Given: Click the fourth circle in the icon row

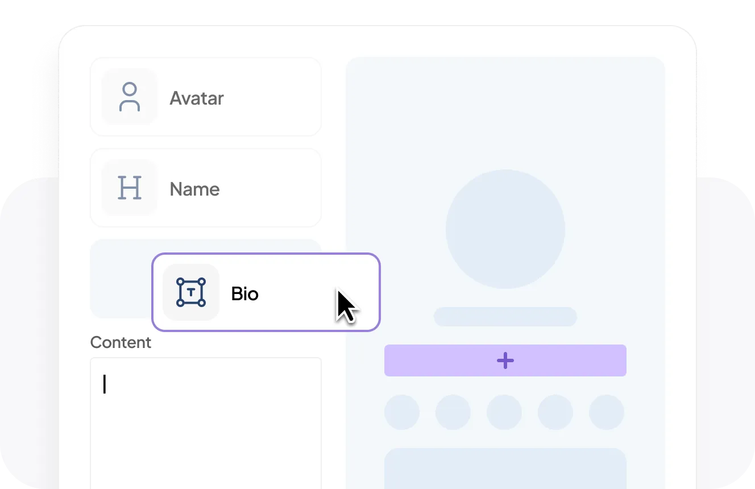Looking at the screenshot, I should 555,412.
